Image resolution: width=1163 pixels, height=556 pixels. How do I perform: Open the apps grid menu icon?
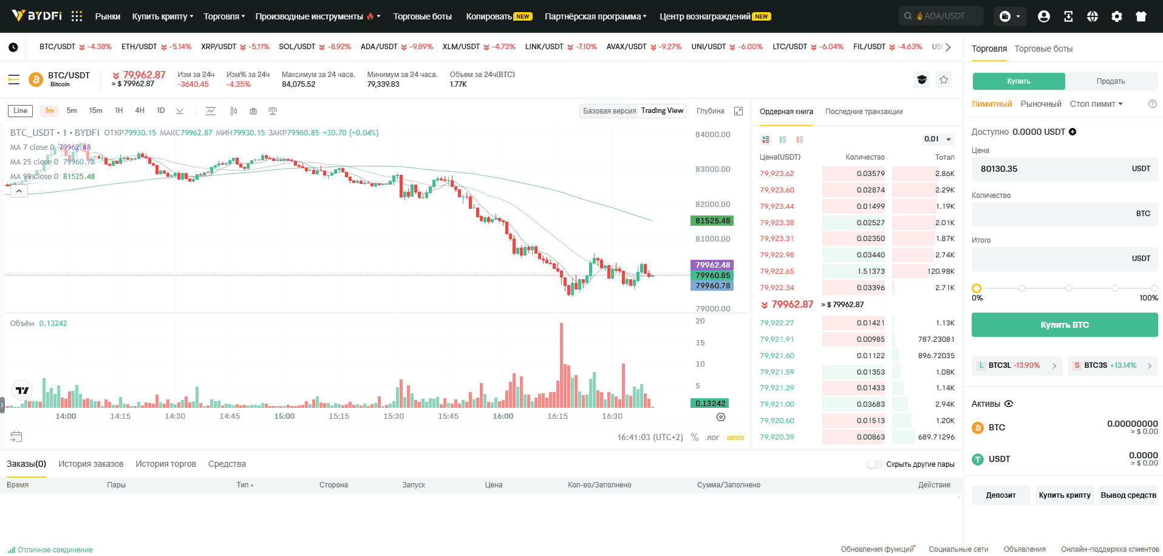[77, 16]
